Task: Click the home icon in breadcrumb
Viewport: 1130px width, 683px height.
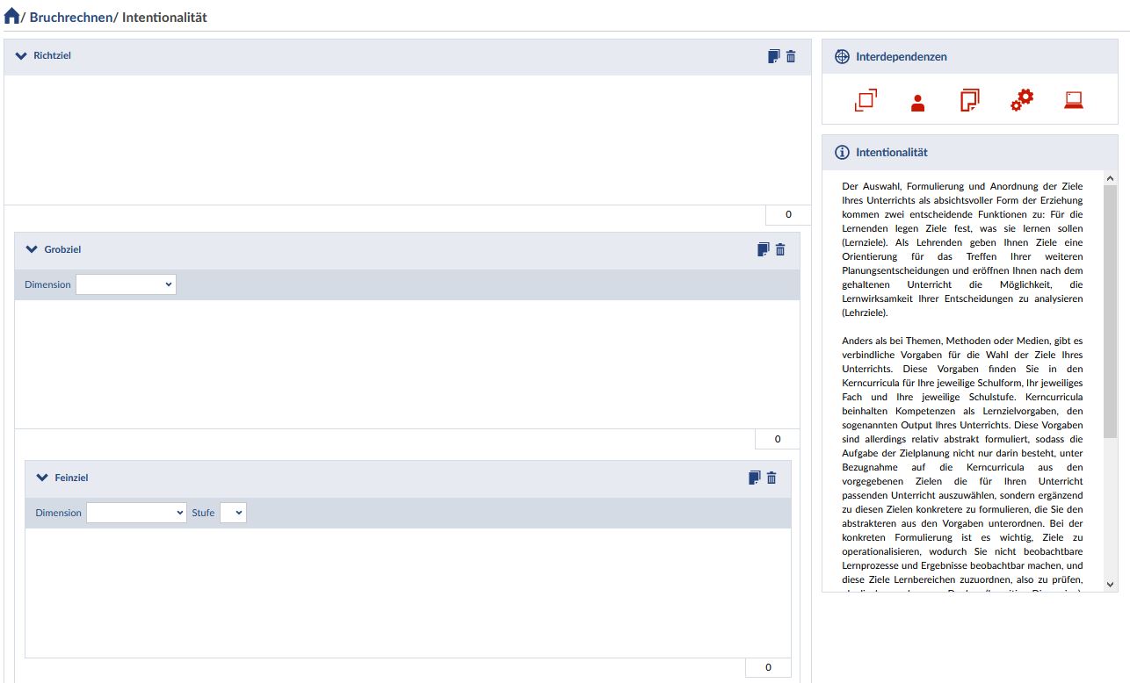Action: [x=12, y=16]
